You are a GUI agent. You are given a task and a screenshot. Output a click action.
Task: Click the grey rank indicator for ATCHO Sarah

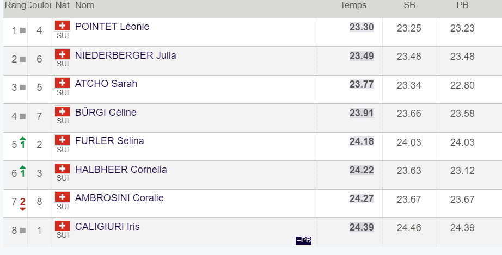pos(22,88)
